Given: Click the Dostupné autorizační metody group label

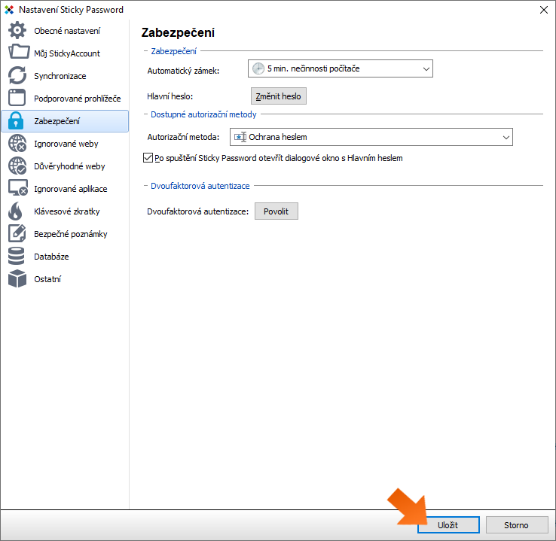Looking at the screenshot, I should [203, 114].
